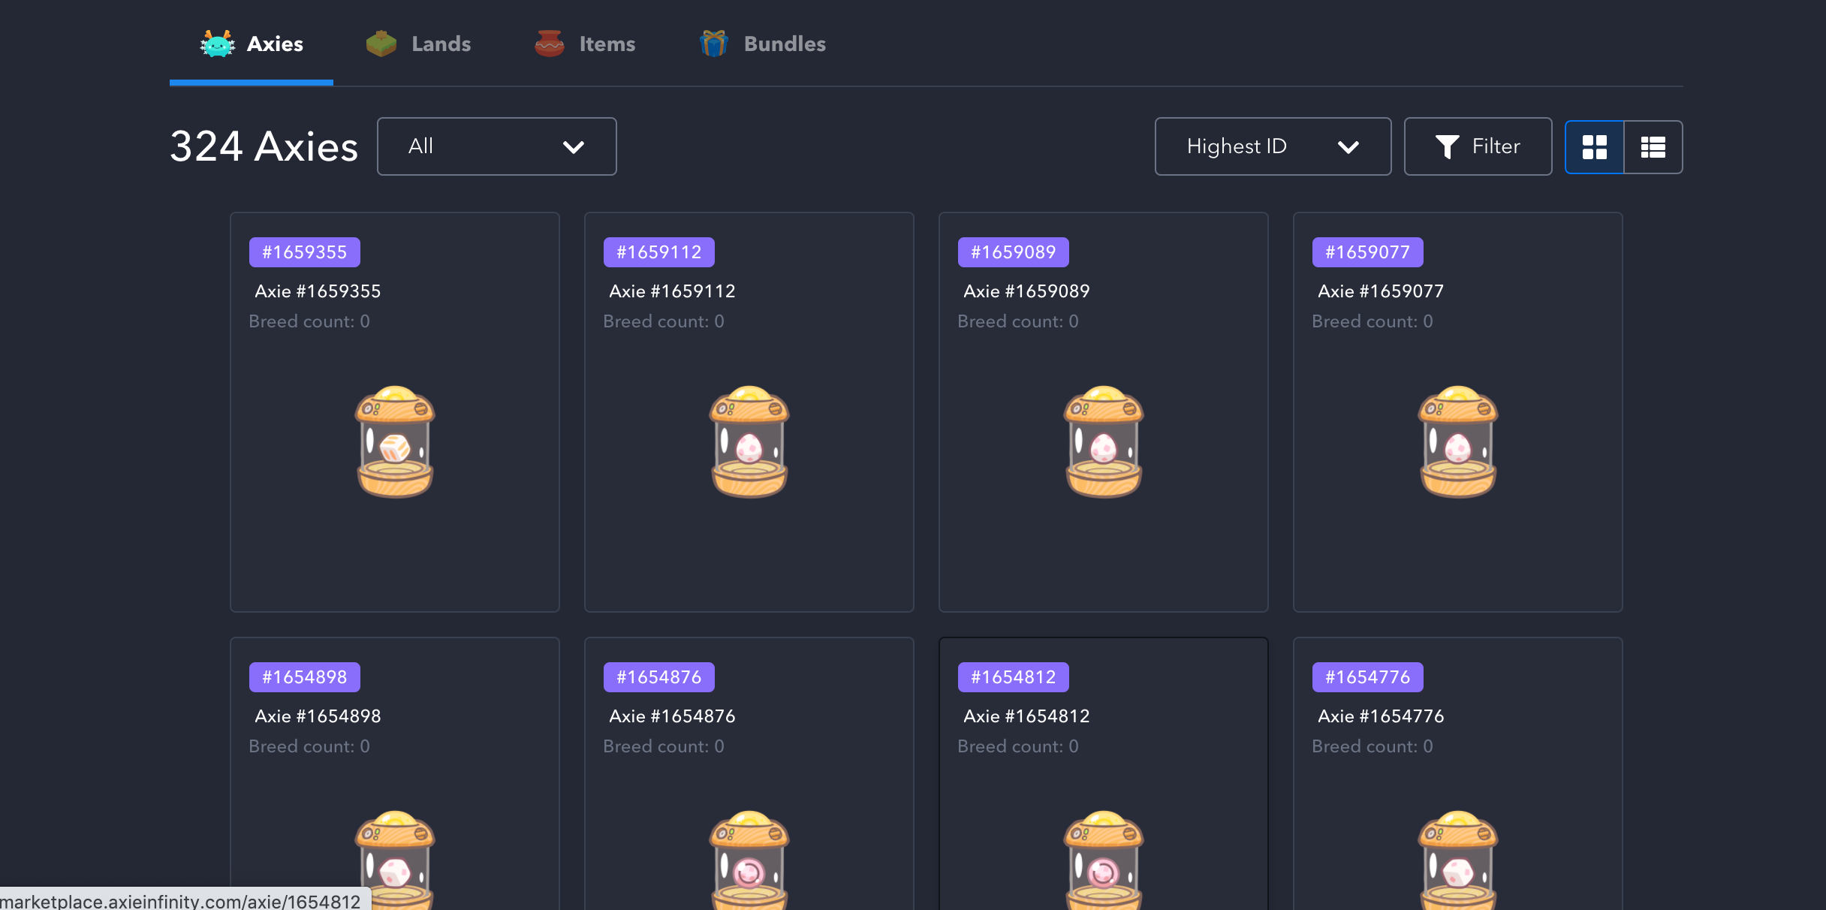Click the #1654876 ID badge
Viewport: 1826px width, 910px height.
tap(659, 677)
